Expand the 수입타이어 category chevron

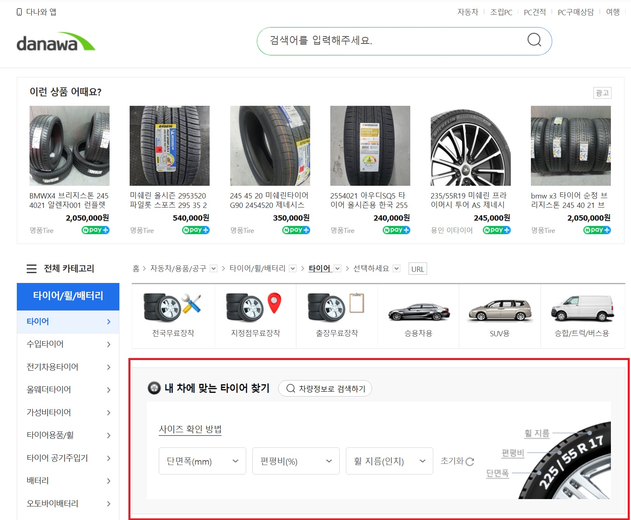(x=109, y=344)
